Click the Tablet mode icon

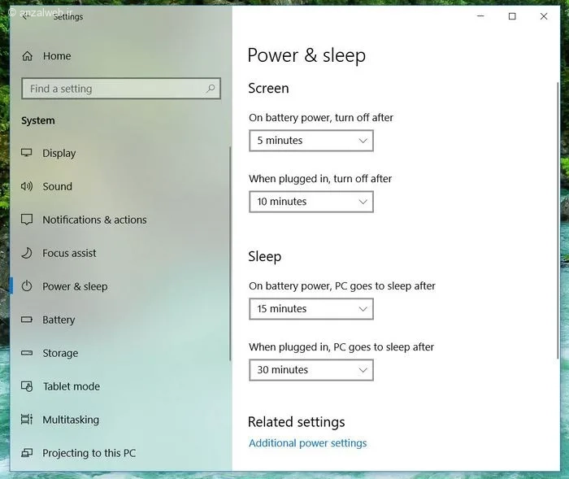pos(27,386)
